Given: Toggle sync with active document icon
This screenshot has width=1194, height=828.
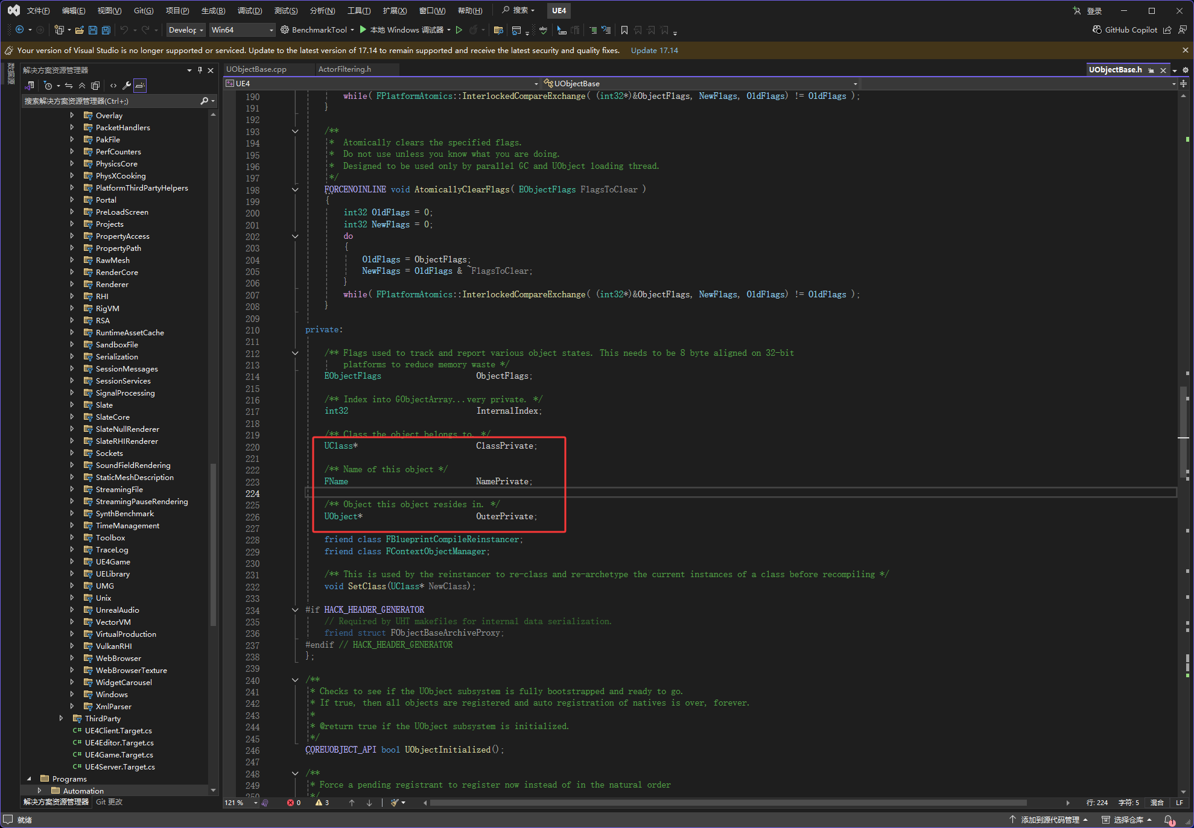Looking at the screenshot, I should tap(69, 86).
